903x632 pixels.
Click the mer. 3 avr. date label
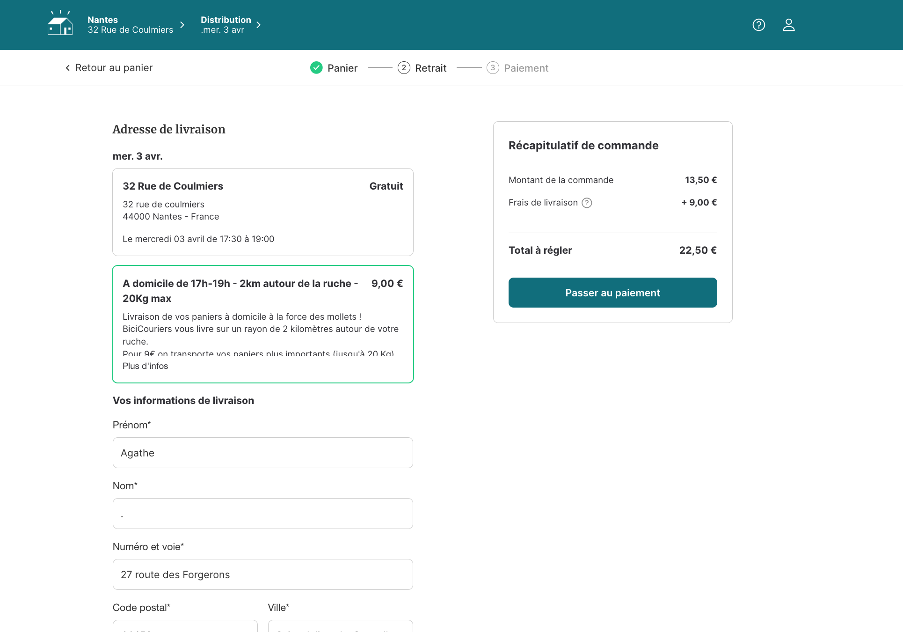coord(138,156)
